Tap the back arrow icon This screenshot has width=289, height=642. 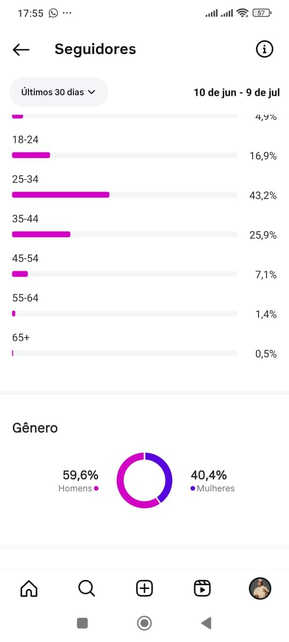pos(21,50)
